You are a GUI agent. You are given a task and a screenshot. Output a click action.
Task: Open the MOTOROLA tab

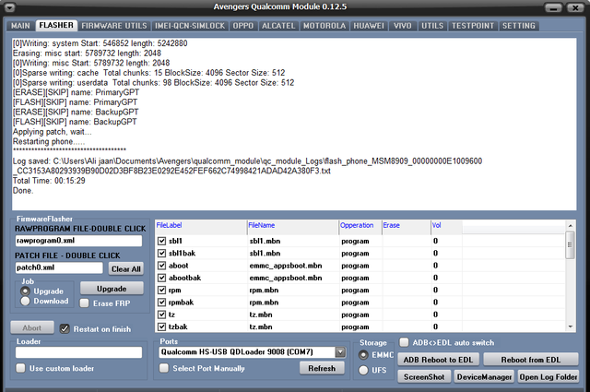pos(324,26)
